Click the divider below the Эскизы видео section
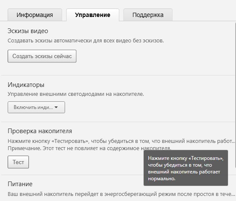 118,75
